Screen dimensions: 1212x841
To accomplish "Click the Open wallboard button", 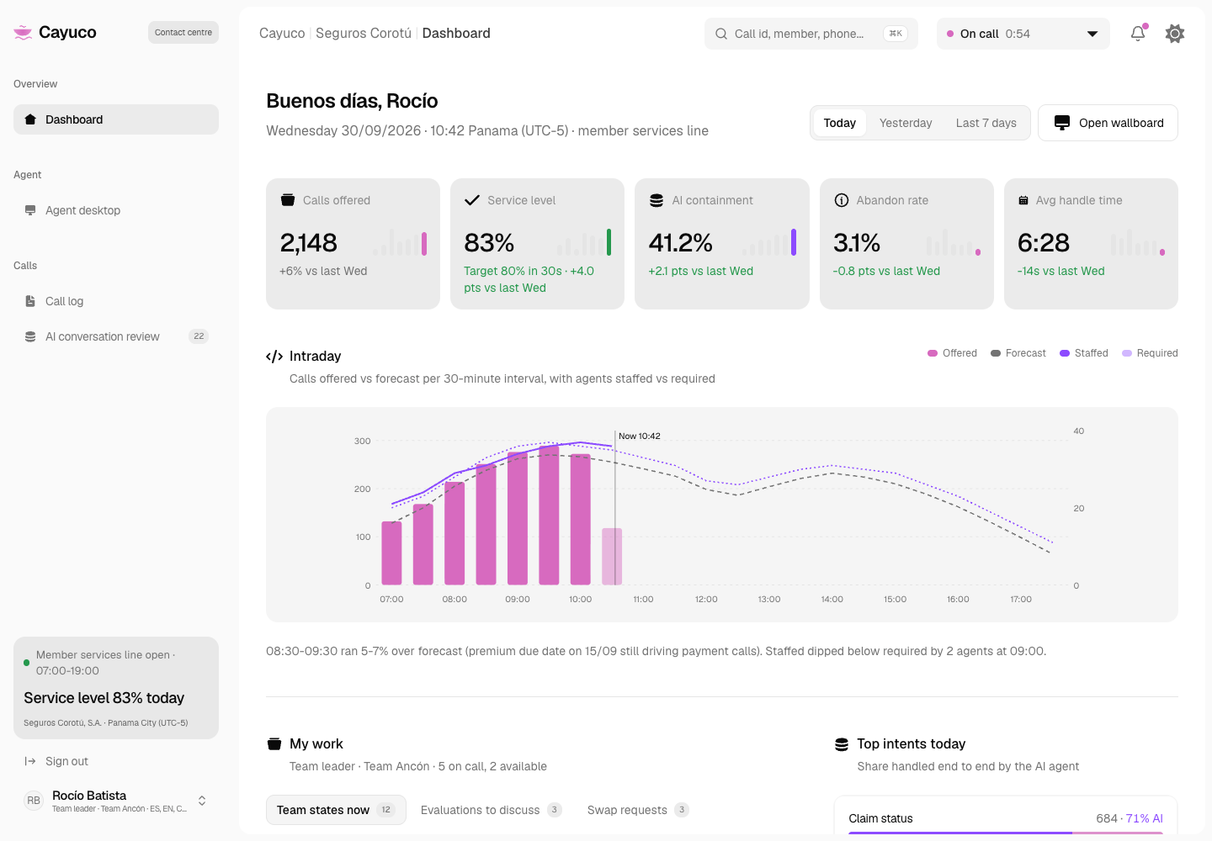I will [1108, 123].
